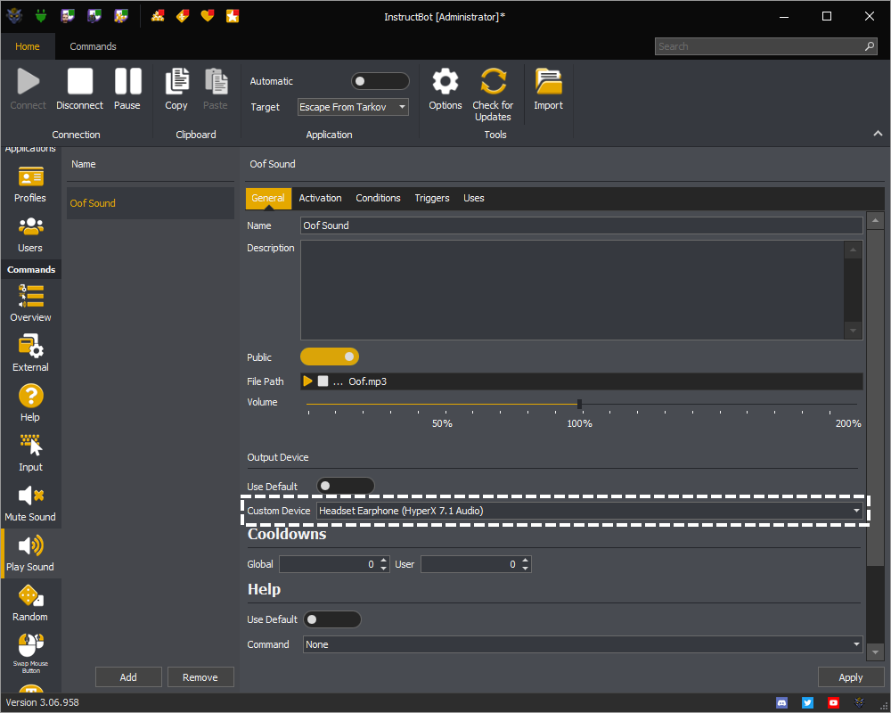Click the yellow heart icon in title bar

[x=208, y=16]
